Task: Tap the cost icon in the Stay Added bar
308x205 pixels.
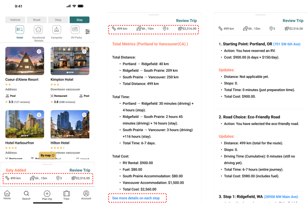Action: [73, 178]
